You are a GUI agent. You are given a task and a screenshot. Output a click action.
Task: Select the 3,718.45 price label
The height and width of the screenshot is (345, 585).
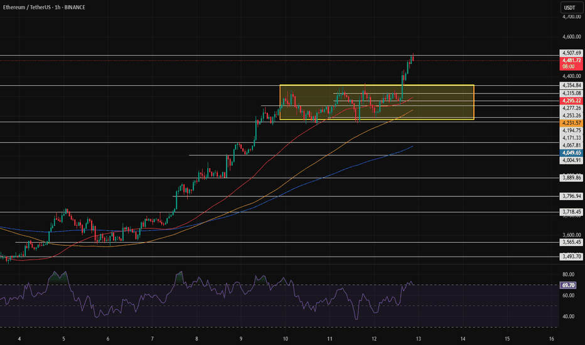[x=571, y=212]
